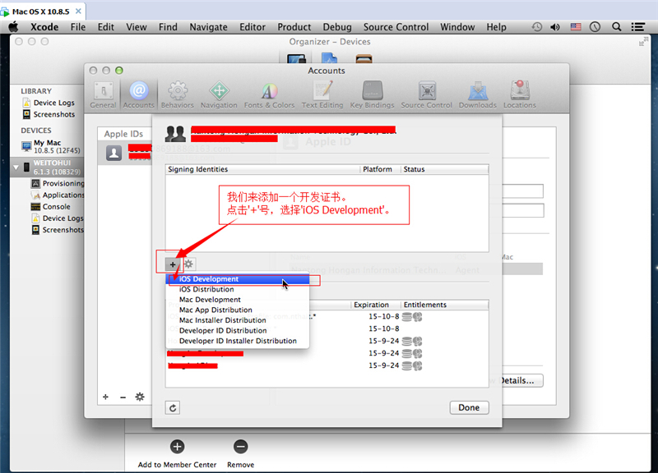
Task: Open the Debug menu
Action: [337, 27]
